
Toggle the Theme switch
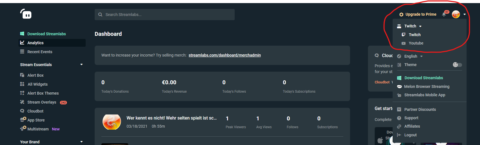point(457,65)
